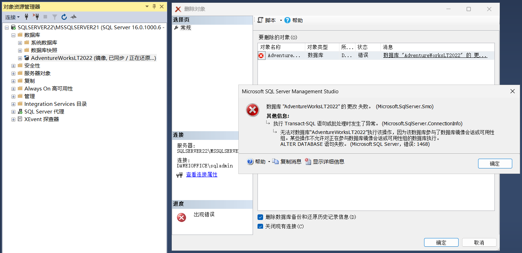Expand the 服务器对象 node
This screenshot has height=253, width=522.
(13, 73)
